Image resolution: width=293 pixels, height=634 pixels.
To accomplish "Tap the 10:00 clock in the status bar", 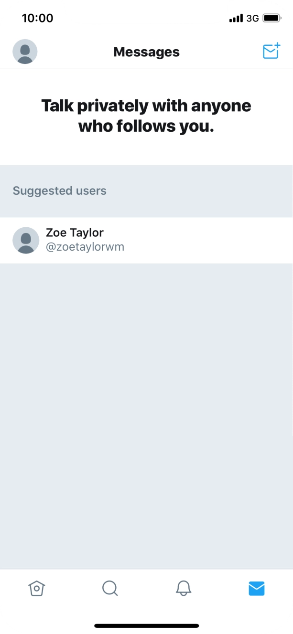I will pos(37,18).
